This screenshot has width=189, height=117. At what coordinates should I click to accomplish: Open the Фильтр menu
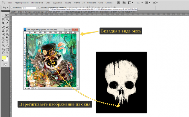point(68,3)
